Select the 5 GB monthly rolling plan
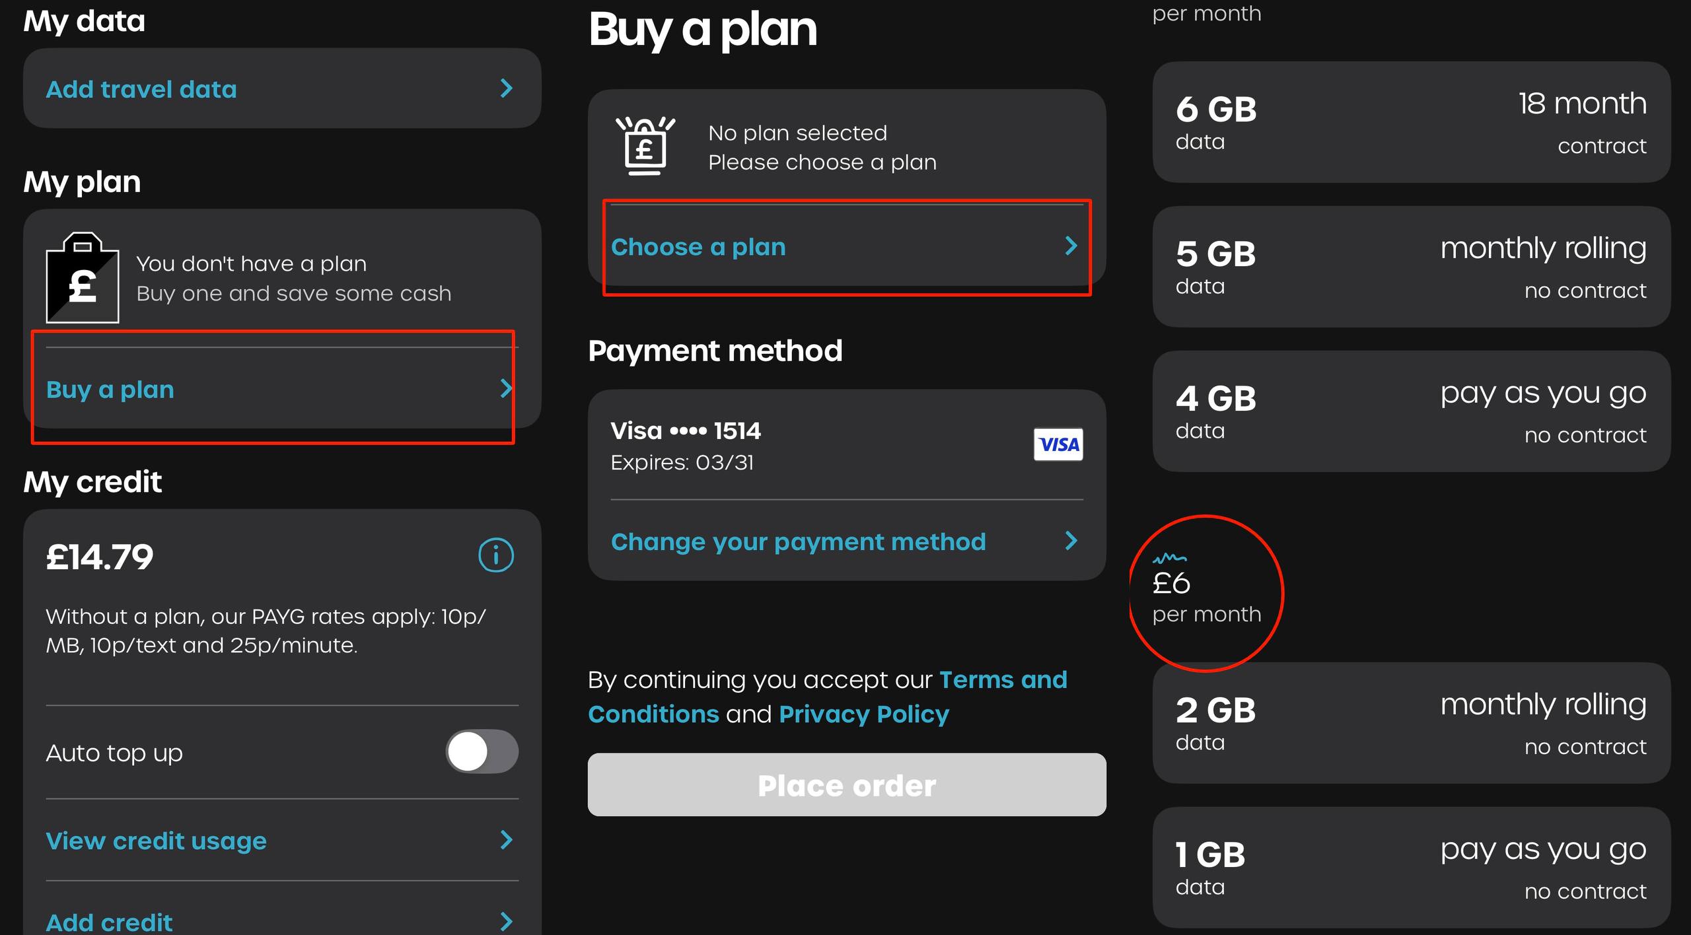Screen dimensions: 1691x935 pyautogui.click(x=1411, y=267)
